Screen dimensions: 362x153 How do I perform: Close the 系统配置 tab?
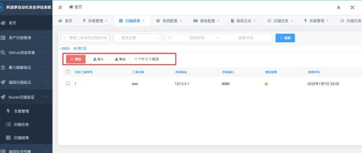[x=180, y=21]
